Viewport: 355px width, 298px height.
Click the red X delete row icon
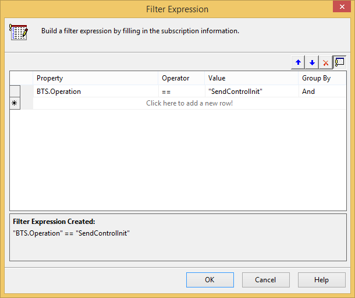click(325, 62)
